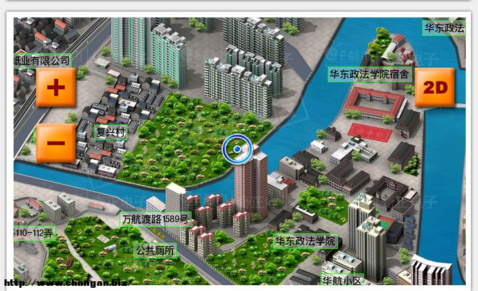Switch the map to 2D view
This screenshot has height=291, width=478.
click(x=434, y=87)
